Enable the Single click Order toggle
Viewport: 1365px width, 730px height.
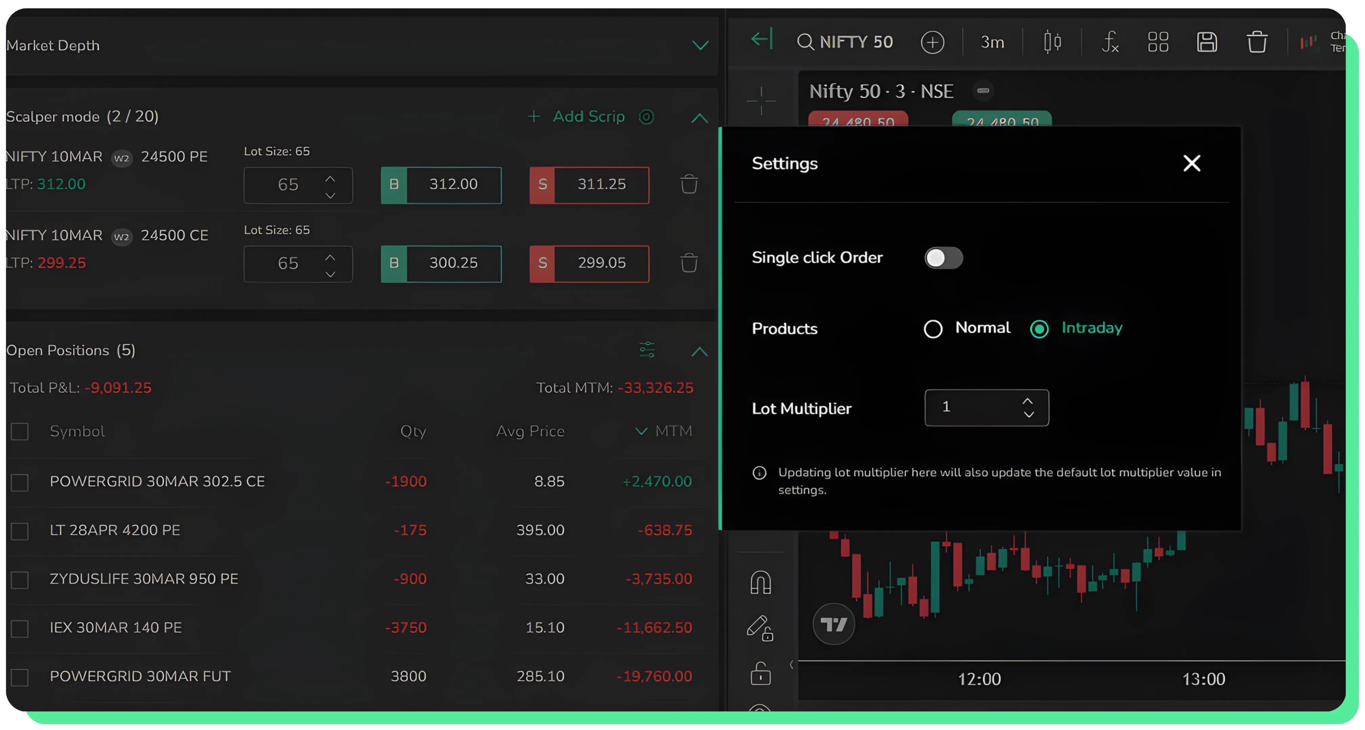click(x=944, y=258)
